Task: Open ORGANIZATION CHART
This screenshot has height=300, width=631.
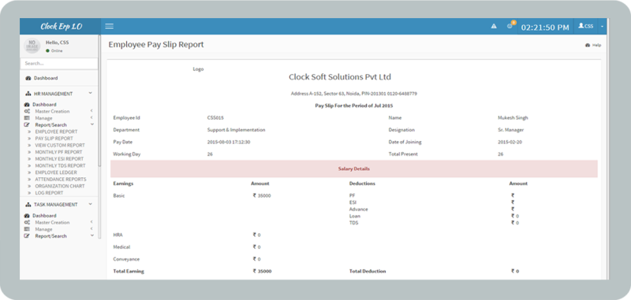Action: [60, 187]
